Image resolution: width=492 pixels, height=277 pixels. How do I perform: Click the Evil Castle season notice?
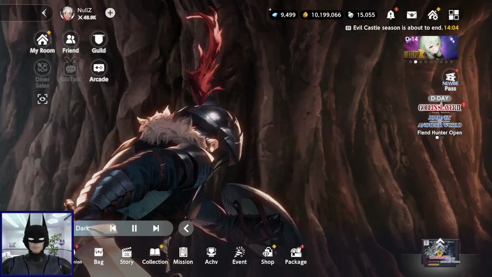(402, 28)
